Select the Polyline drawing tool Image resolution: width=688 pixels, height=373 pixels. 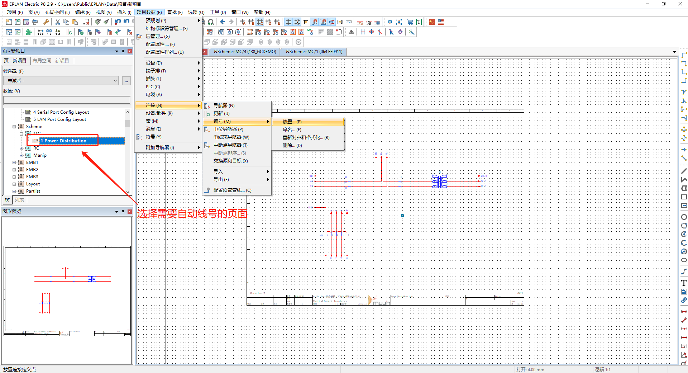click(x=684, y=180)
